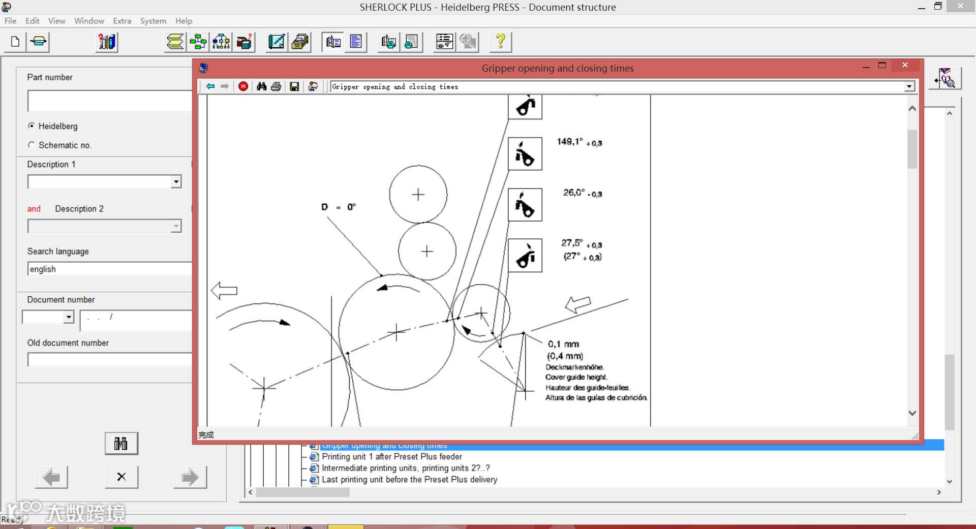
Task: Click the yellow question mark help icon
Action: point(501,42)
